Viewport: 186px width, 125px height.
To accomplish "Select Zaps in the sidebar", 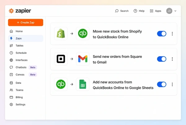I will (26, 38).
